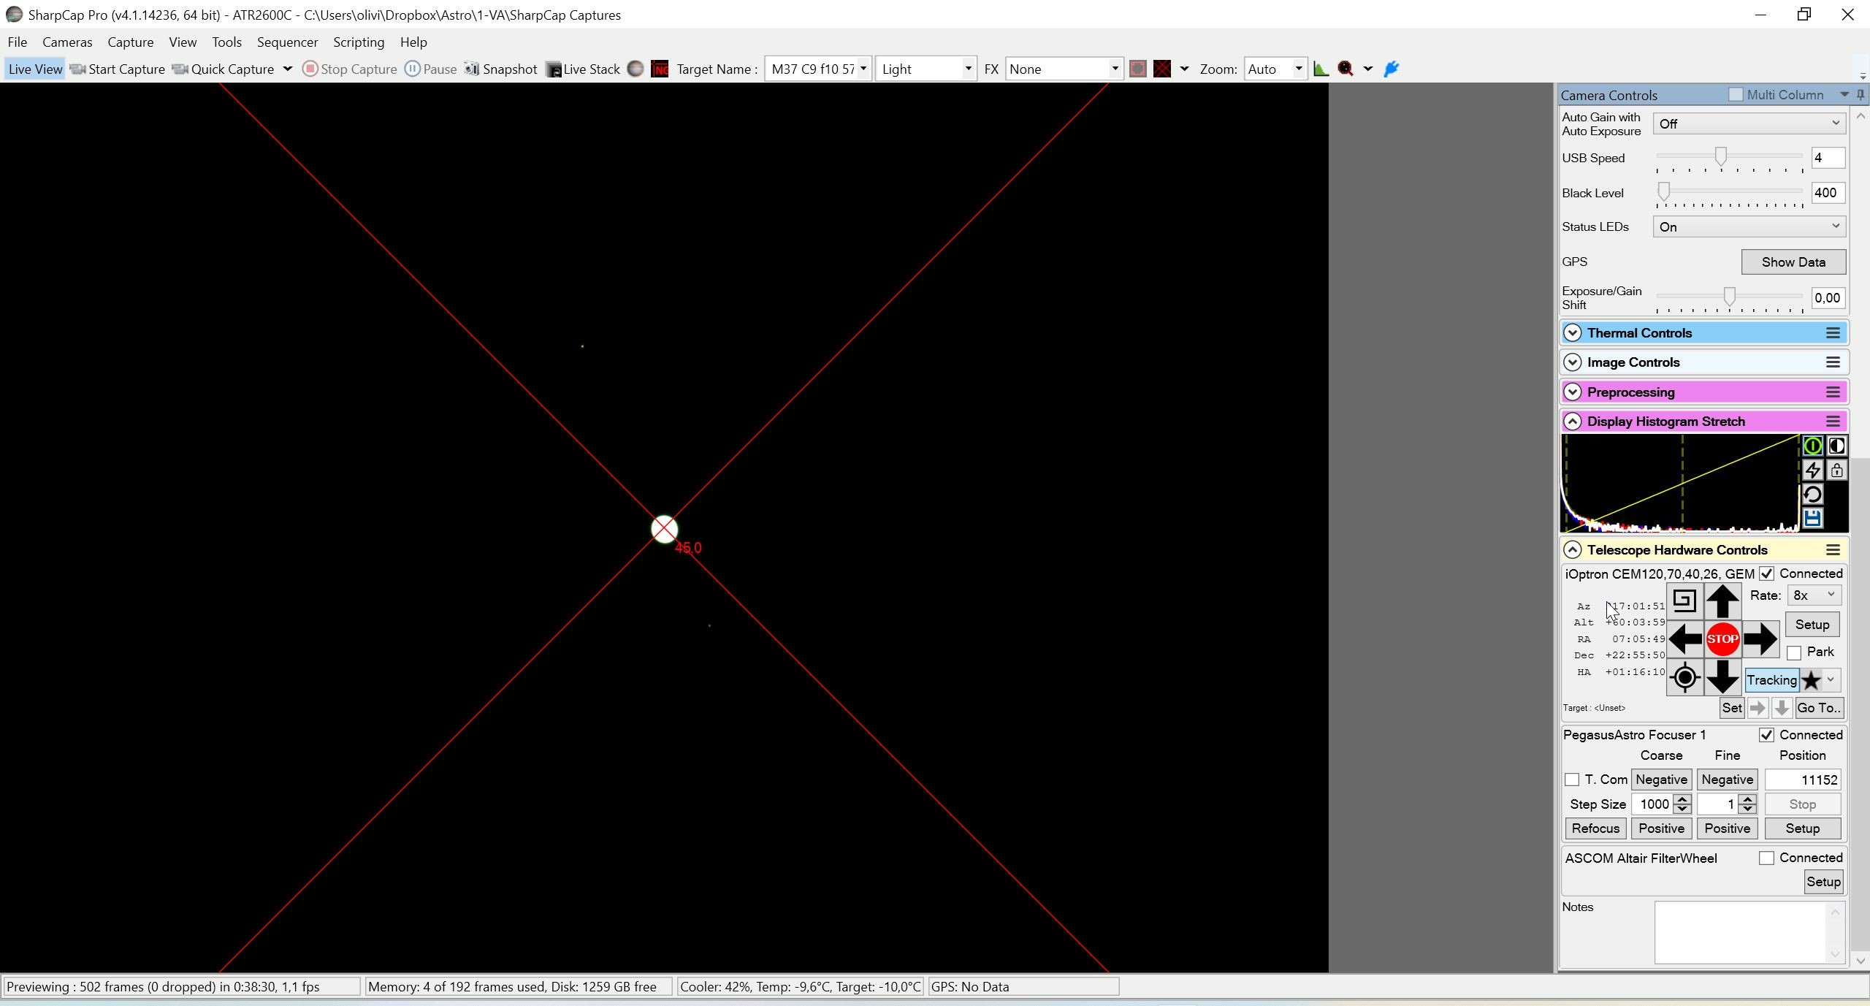The height and width of the screenshot is (1006, 1870).
Task: Open the Zoom Auto dropdown
Action: [x=1275, y=69]
